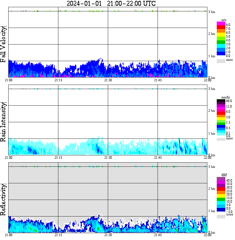
Task: Click the top purple swatch in the dBZ legend
Action: click(221, 179)
